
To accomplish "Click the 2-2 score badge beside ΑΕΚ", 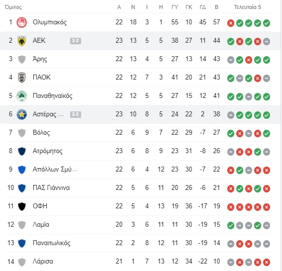I will (76, 41).
